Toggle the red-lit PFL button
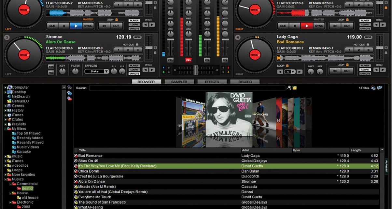Image resolution: width=392 pixels, height=209 pixels. 189,60
